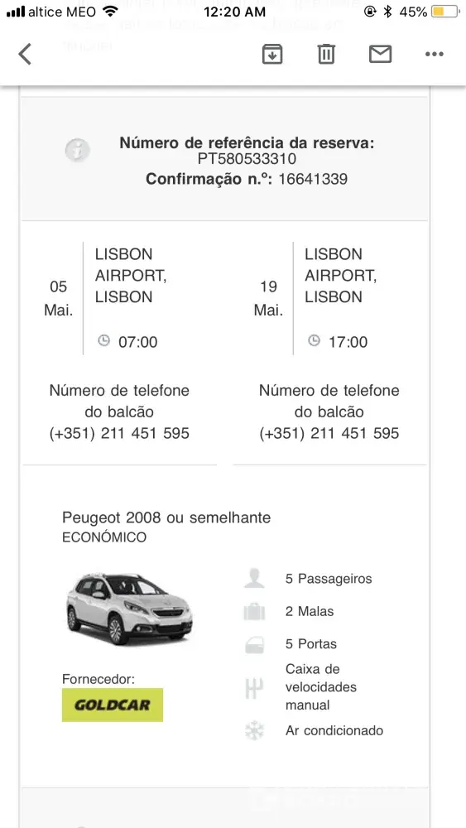Mark email as unread with envelope icon

coord(380,54)
